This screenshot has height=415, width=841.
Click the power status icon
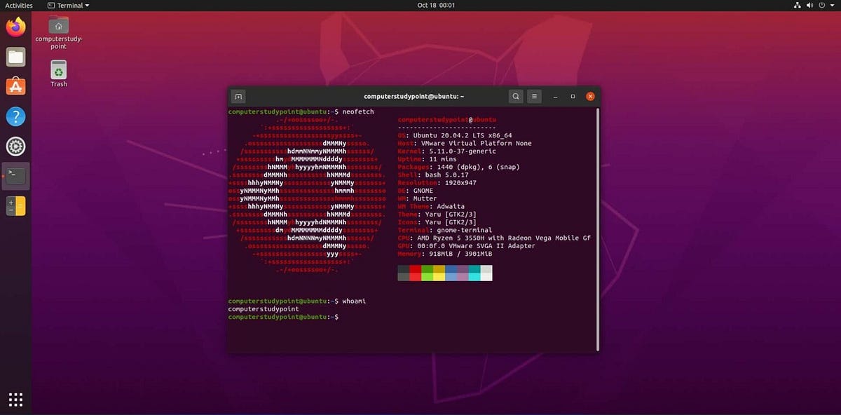[821, 5]
